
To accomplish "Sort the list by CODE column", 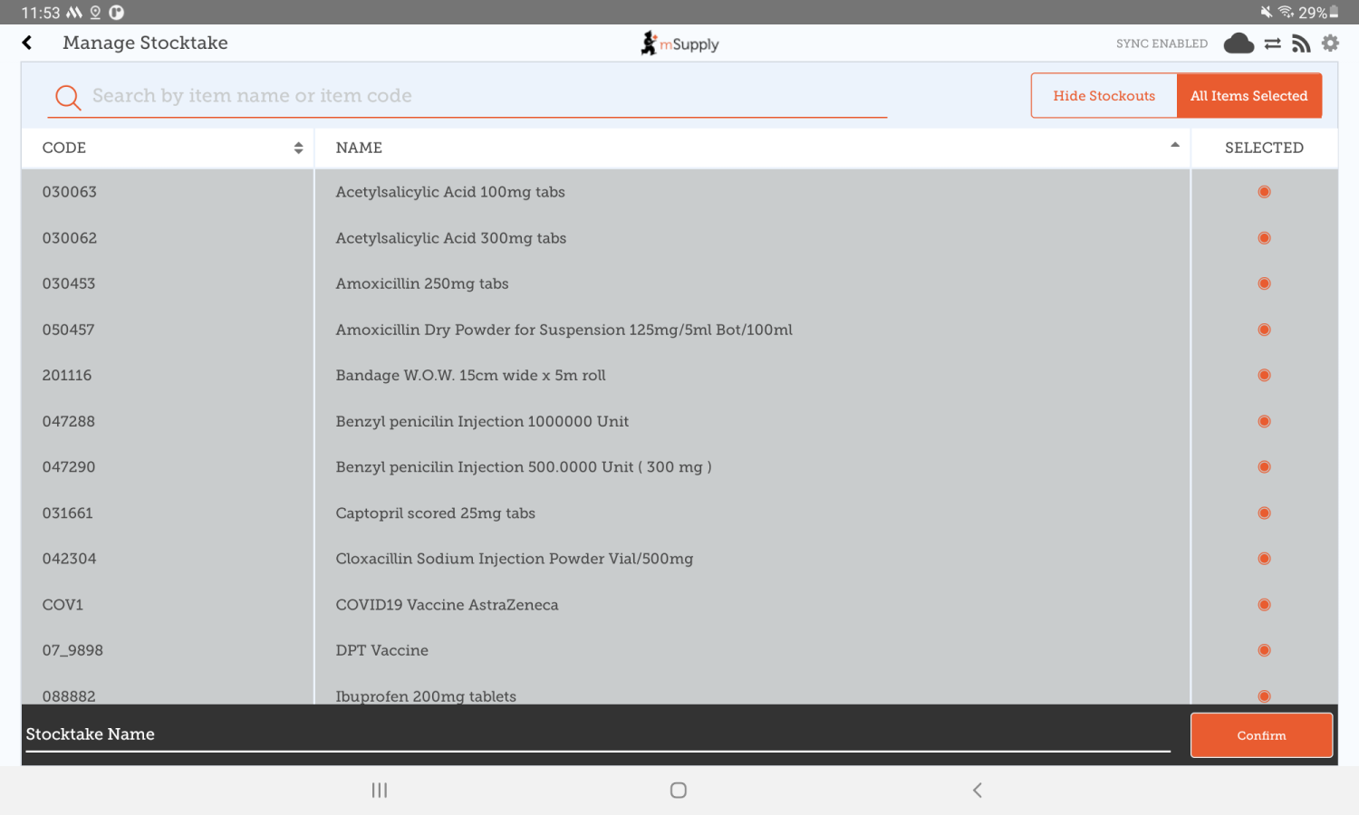I will [x=298, y=148].
